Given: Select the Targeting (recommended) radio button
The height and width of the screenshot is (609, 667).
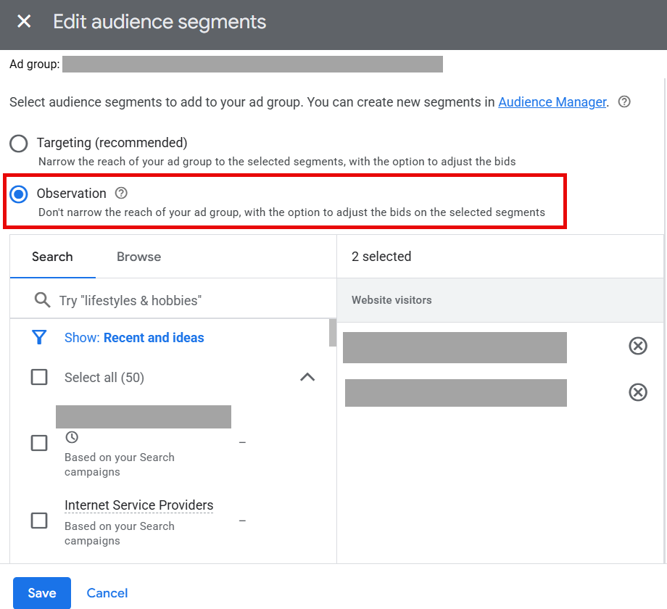Looking at the screenshot, I should click(19, 144).
